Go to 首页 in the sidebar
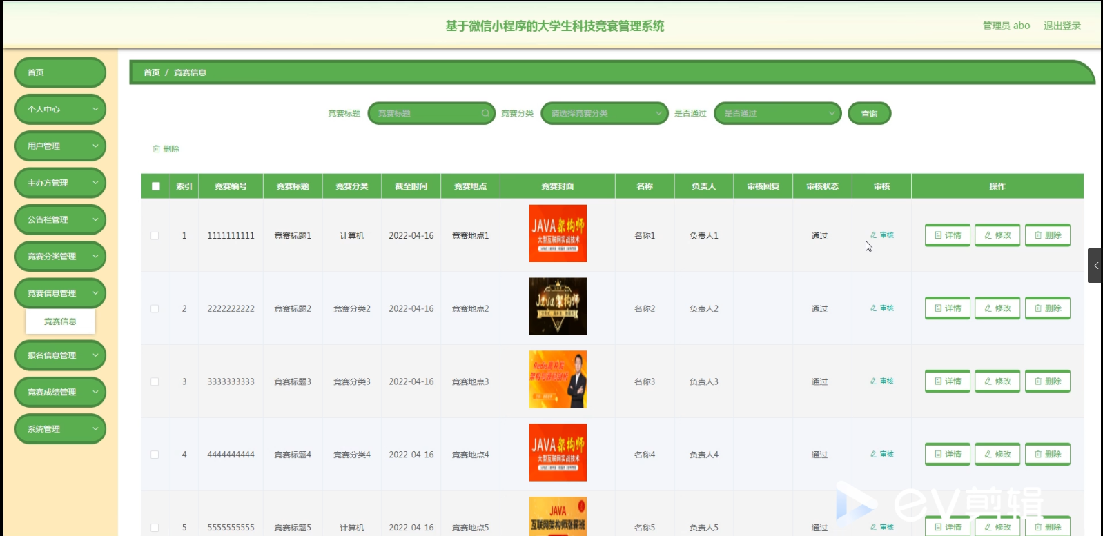Screen dimensions: 1103x536 [60, 72]
